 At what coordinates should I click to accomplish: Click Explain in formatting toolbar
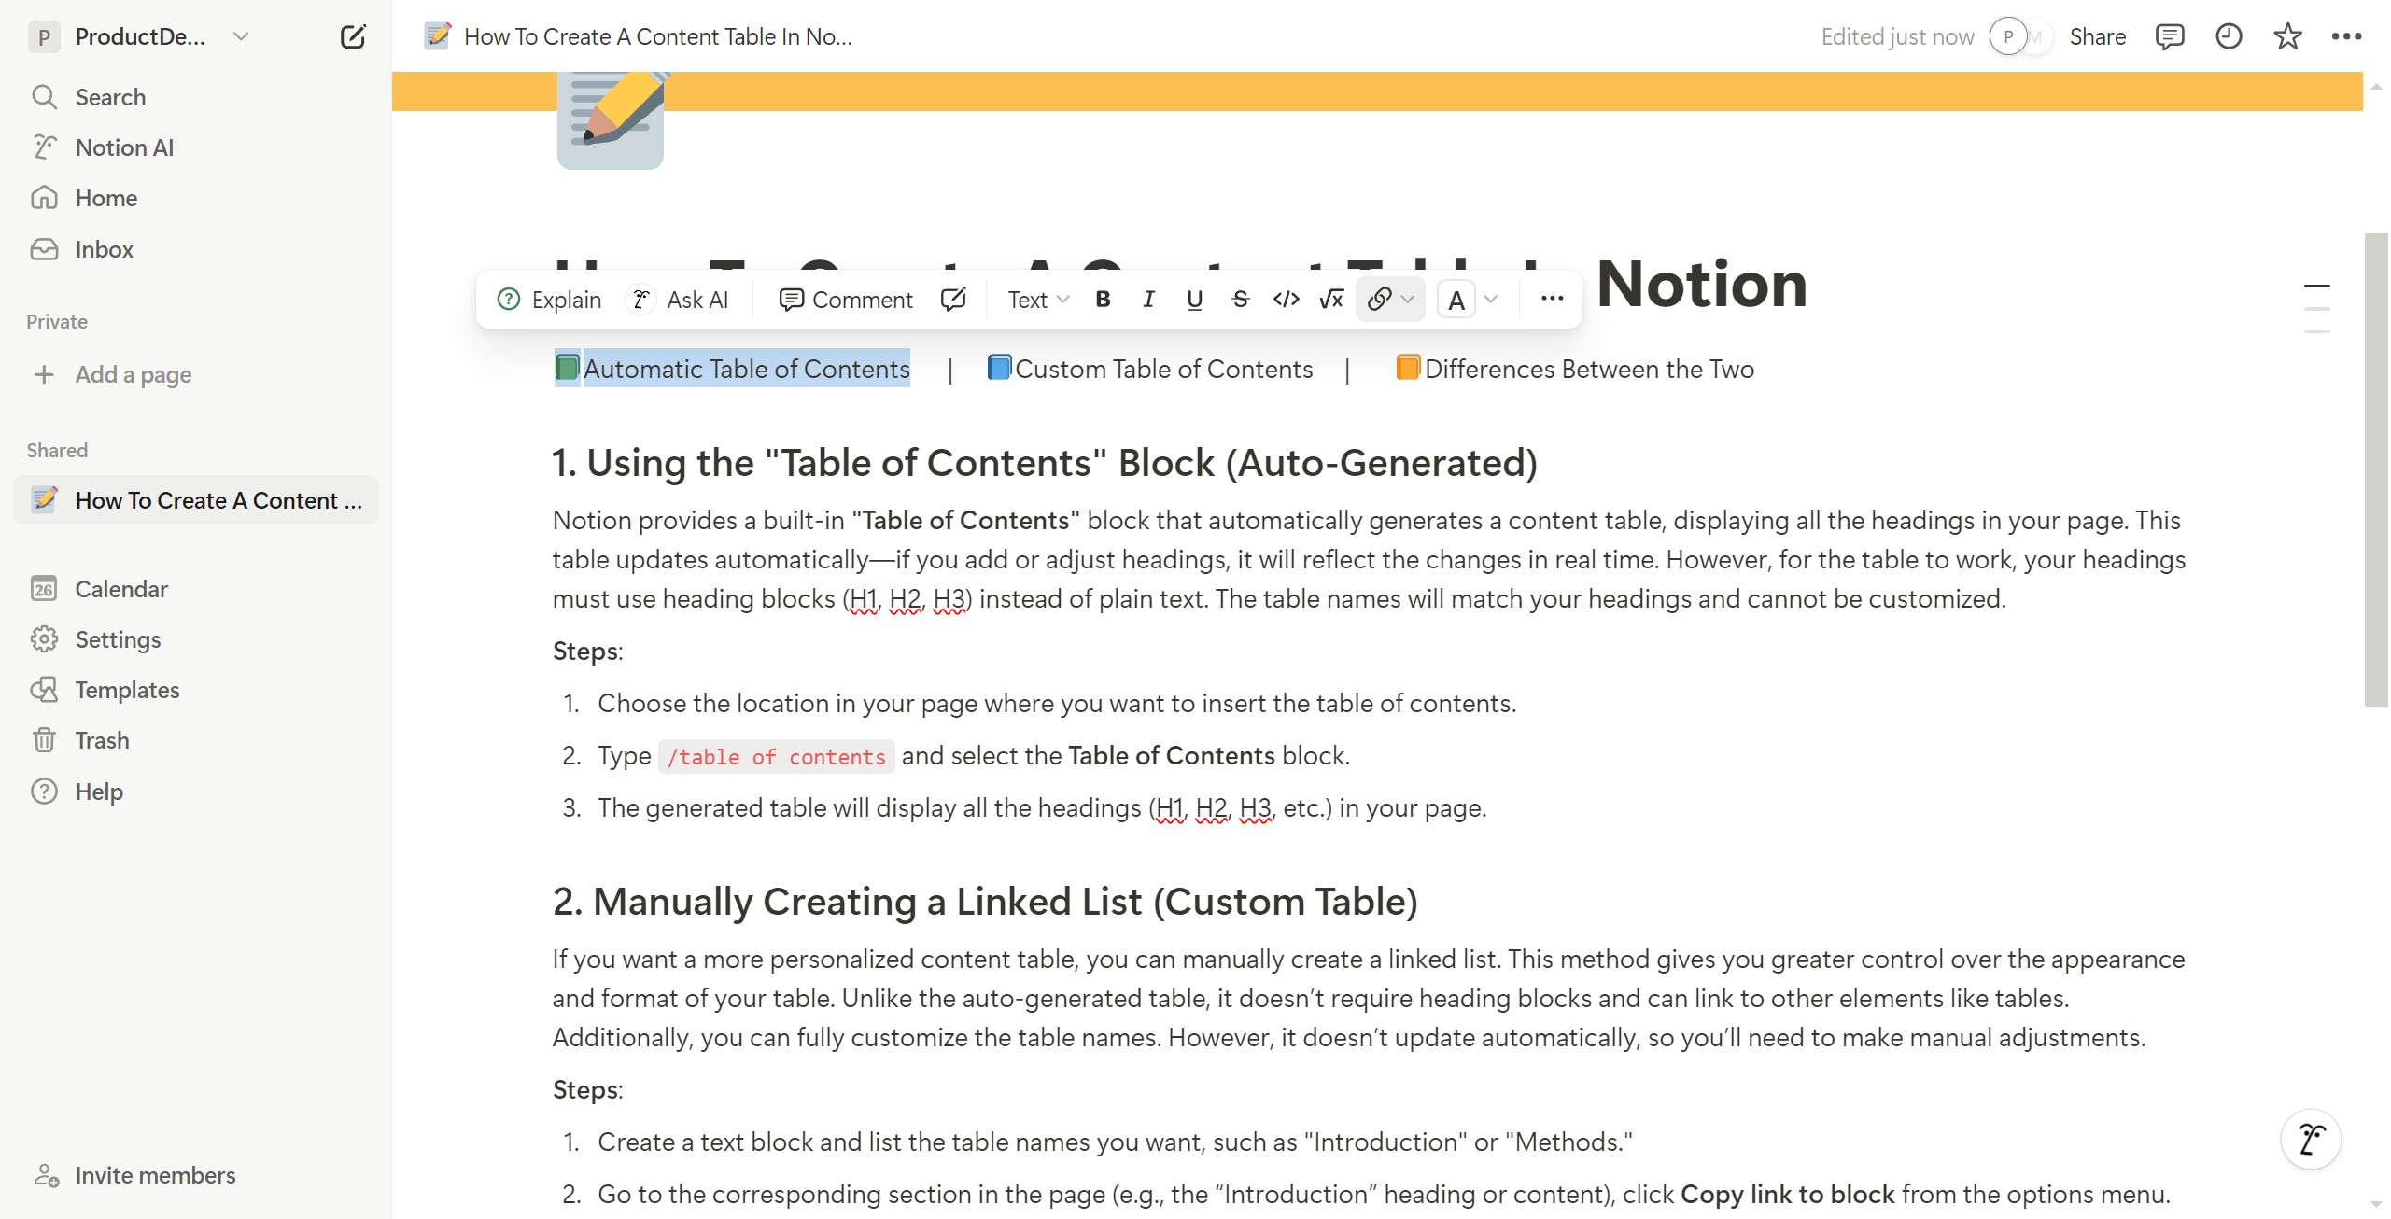[550, 300]
